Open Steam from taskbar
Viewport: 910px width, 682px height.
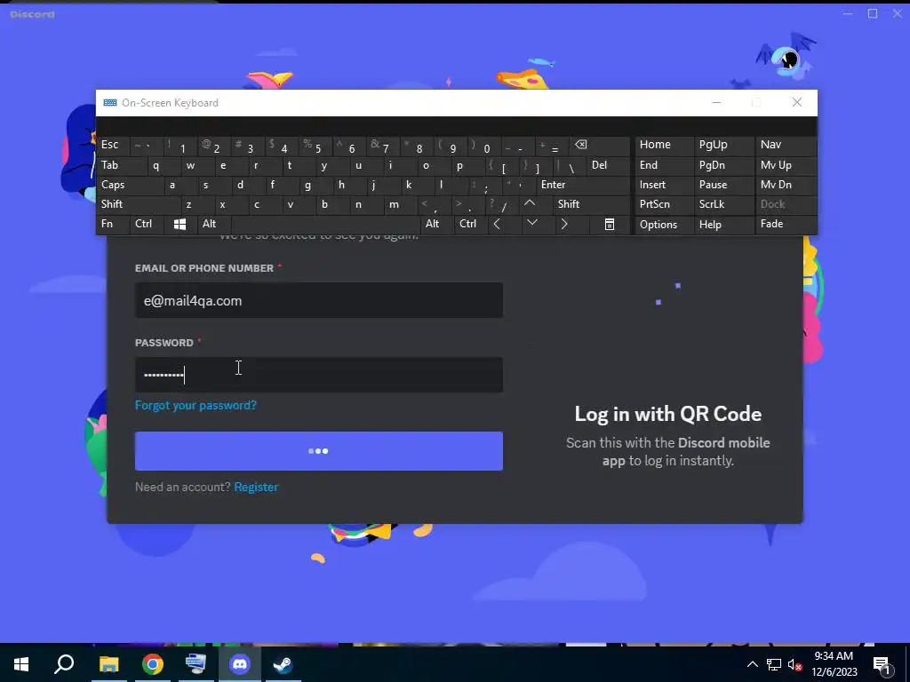283,664
